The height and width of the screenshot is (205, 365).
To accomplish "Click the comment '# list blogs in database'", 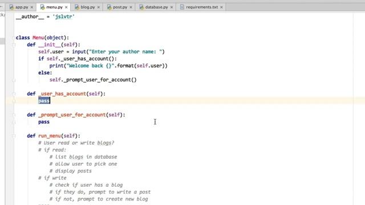I will pyautogui.click(x=83, y=157).
